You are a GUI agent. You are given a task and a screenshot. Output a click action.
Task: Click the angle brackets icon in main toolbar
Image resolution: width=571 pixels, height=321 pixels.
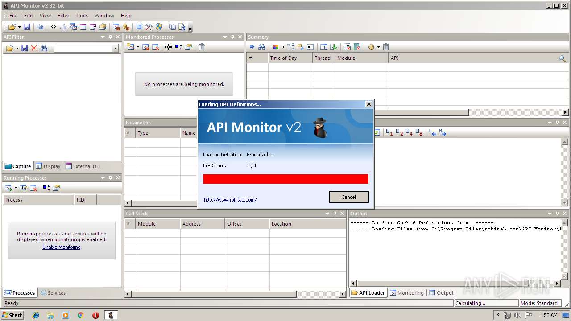point(54,27)
